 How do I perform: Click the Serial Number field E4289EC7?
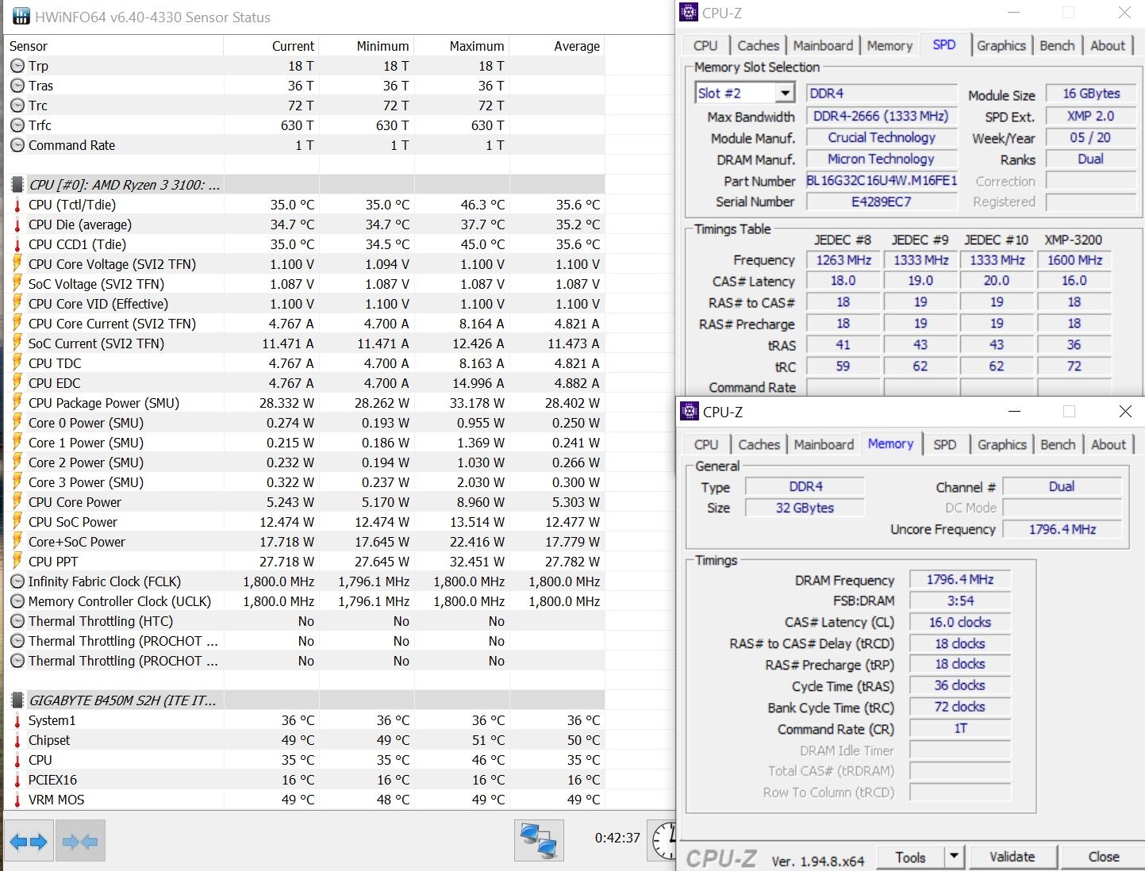point(882,201)
